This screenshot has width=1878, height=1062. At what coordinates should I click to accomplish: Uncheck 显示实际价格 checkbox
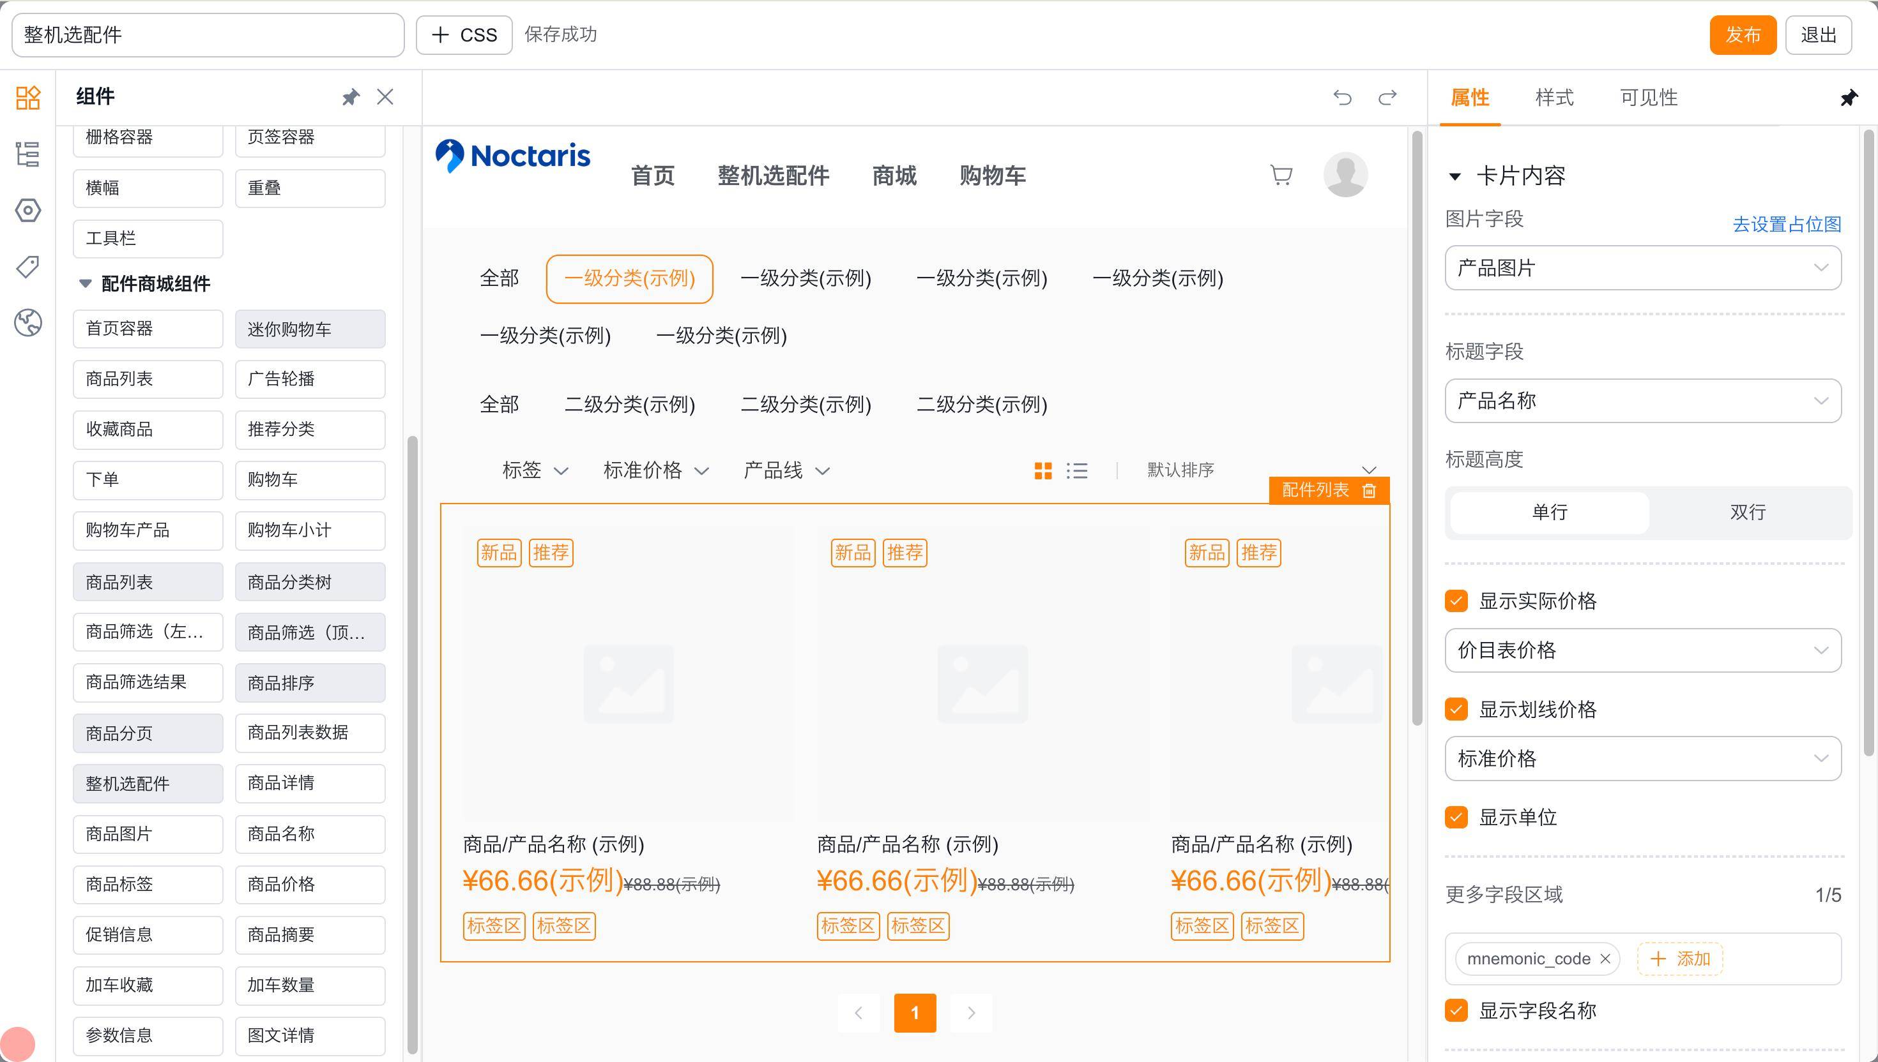tap(1456, 601)
